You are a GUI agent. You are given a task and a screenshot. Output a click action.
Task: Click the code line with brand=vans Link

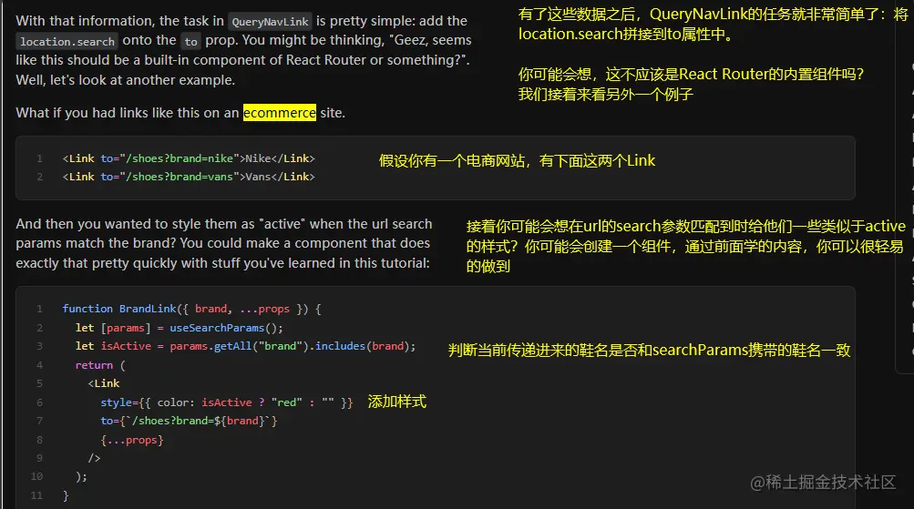[189, 177]
